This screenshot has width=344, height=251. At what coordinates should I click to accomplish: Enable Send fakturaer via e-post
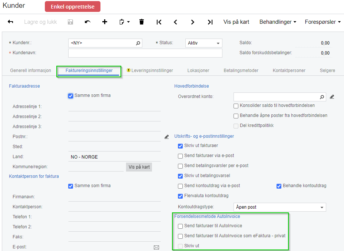click(x=180, y=156)
